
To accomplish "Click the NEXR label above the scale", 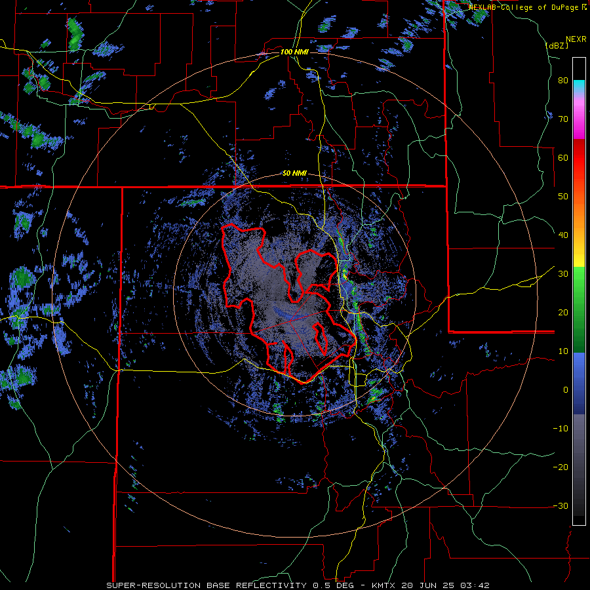I will point(576,39).
